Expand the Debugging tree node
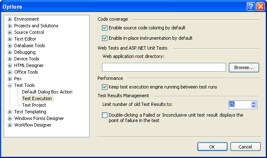The image size is (267, 158). pyautogui.click(x=10, y=53)
